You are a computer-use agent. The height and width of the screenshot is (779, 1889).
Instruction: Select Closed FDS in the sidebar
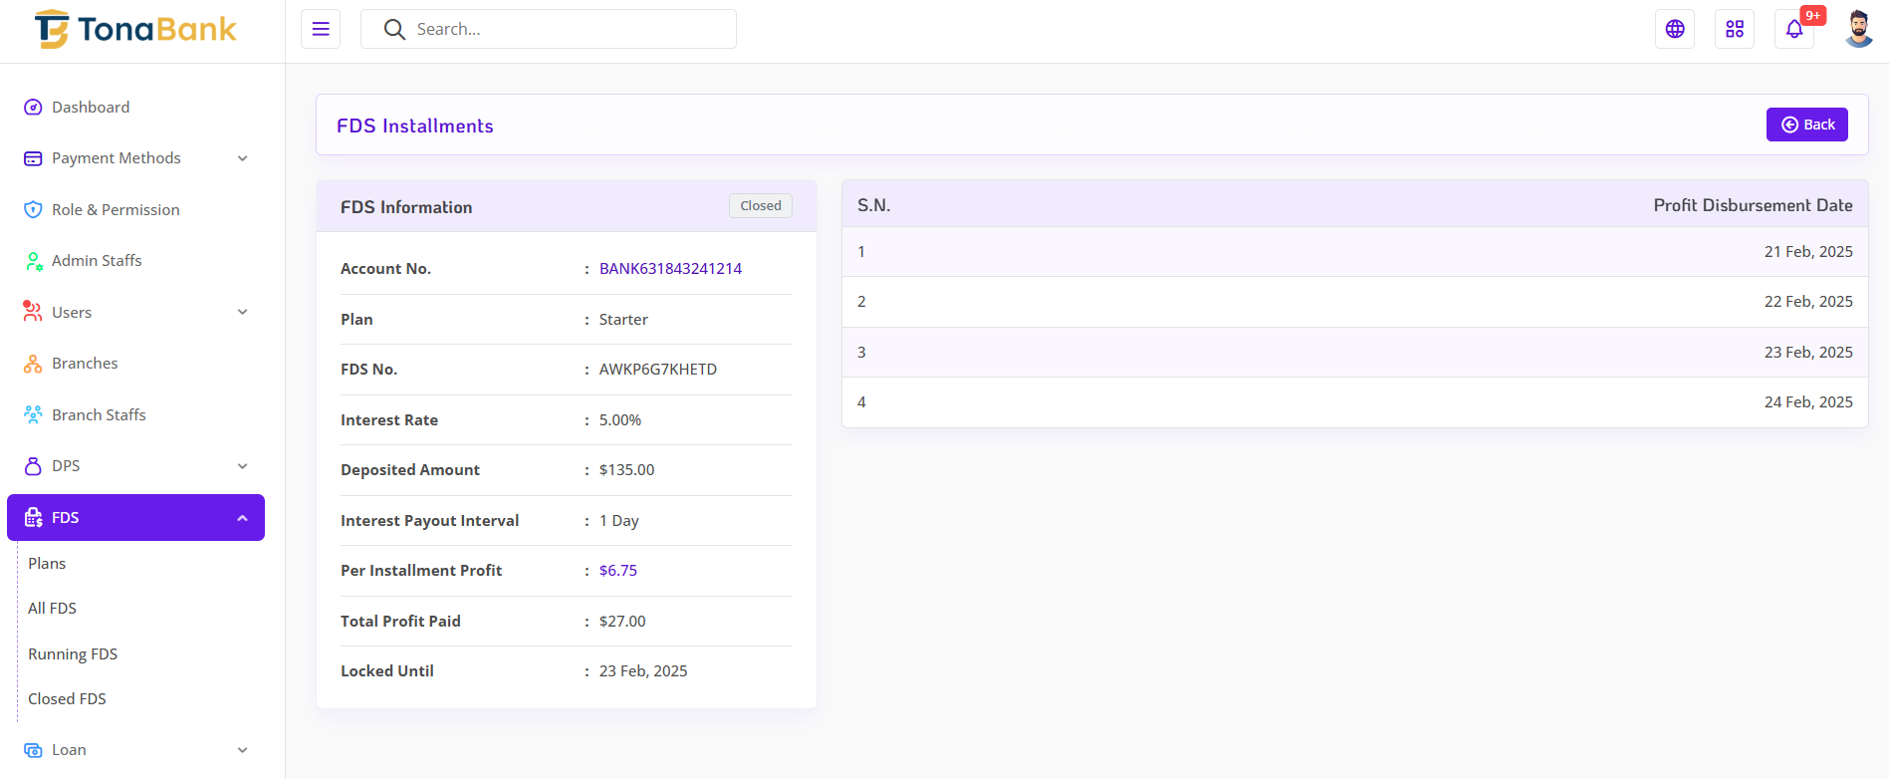(x=67, y=699)
